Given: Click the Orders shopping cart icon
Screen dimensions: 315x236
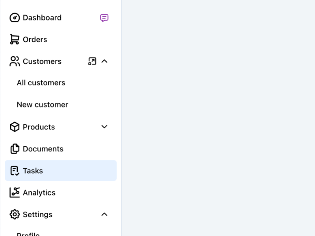Looking at the screenshot, I should [x=15, y=39].
